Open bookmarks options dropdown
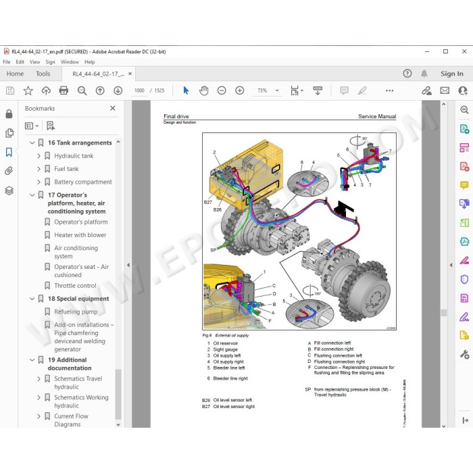Image resolution: width=473 pixels, height=473 pixels. pyautogui.click(x=32, y=126)
